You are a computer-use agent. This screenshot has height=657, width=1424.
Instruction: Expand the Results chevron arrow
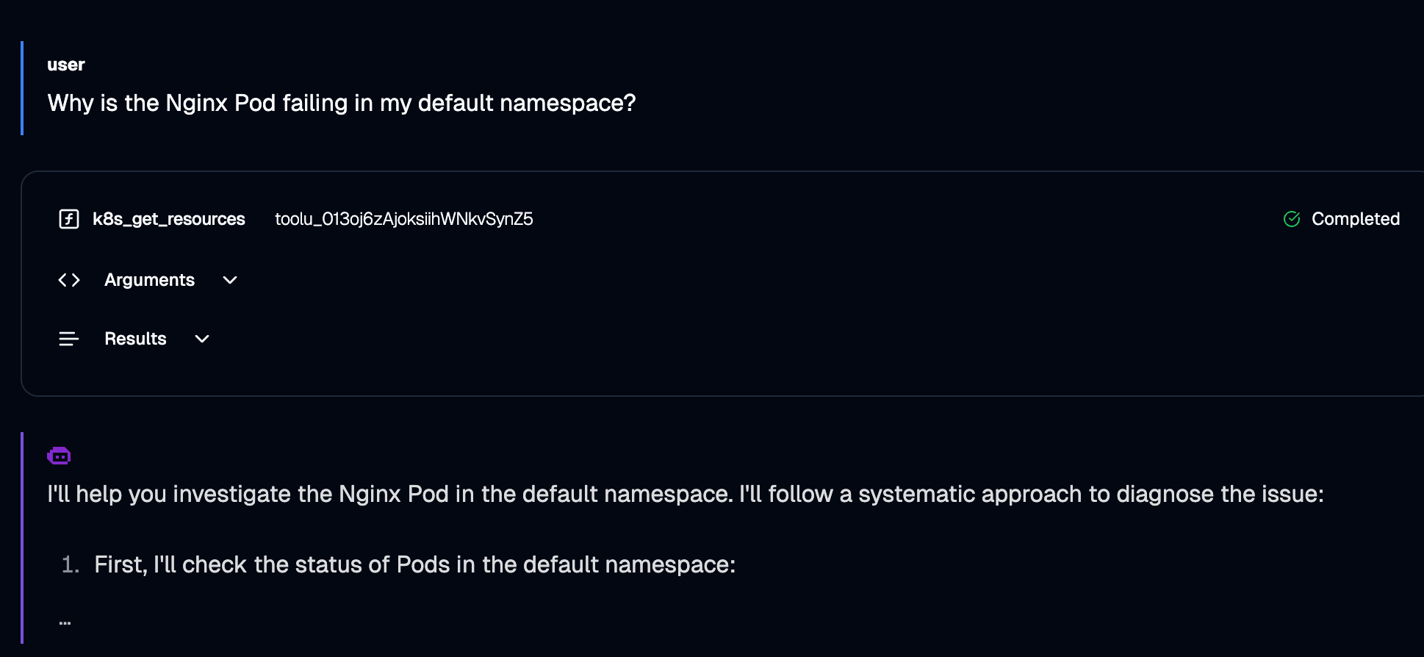coord(202,339)
